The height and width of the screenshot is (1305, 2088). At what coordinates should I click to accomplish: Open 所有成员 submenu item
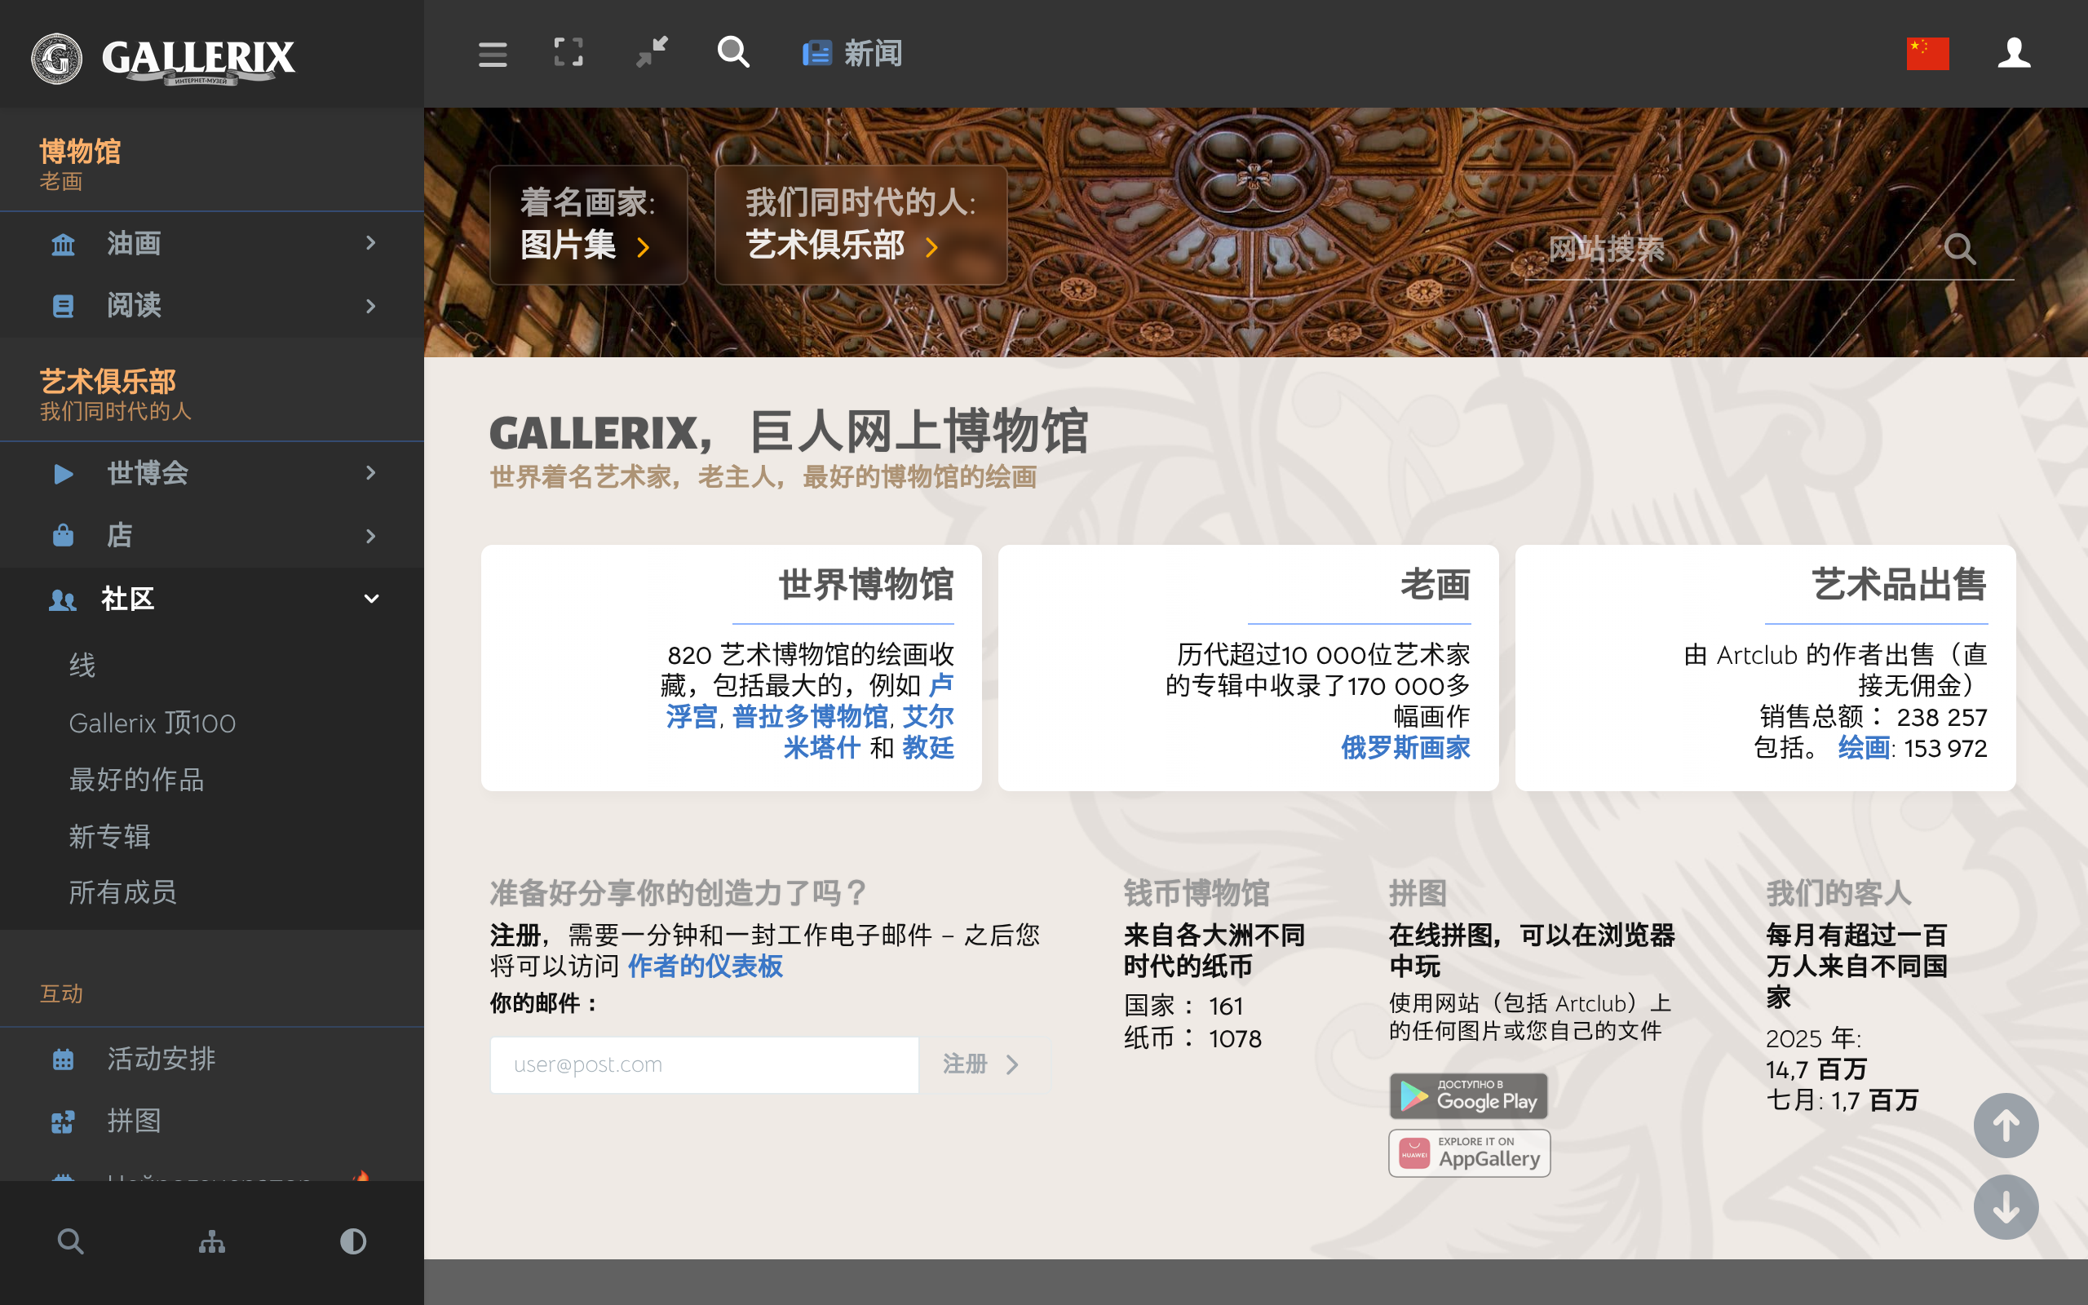122,891
